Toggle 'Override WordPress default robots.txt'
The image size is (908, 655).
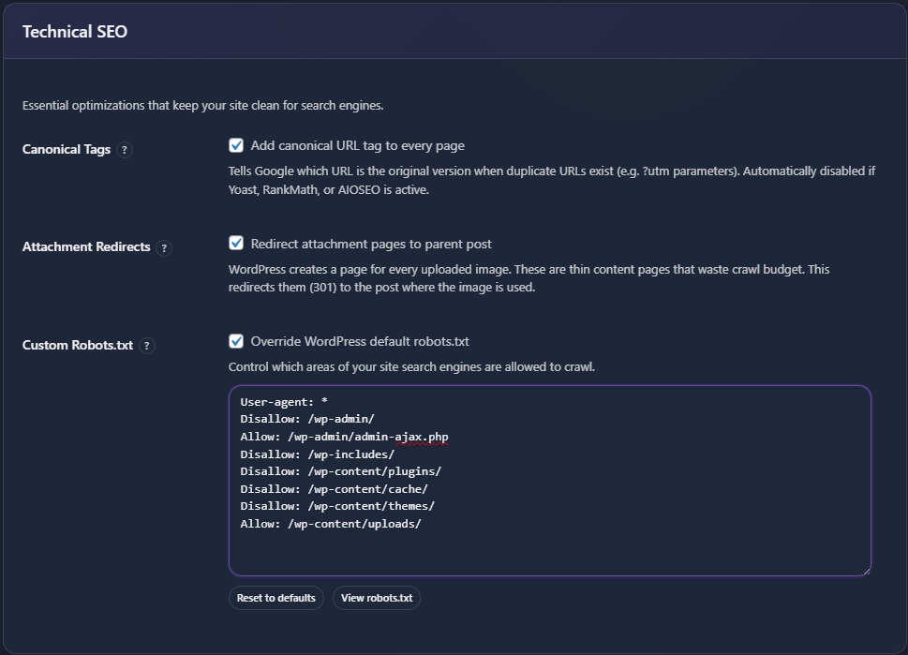coord(237,341)
